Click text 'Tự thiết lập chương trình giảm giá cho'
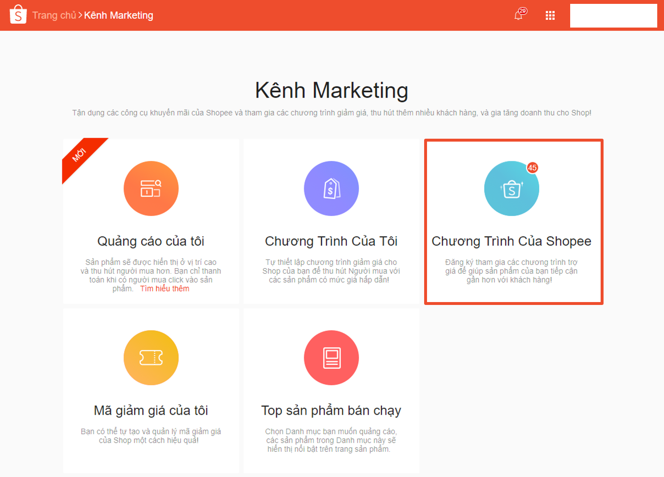This screenshot has width=664, height=477. 331,262
